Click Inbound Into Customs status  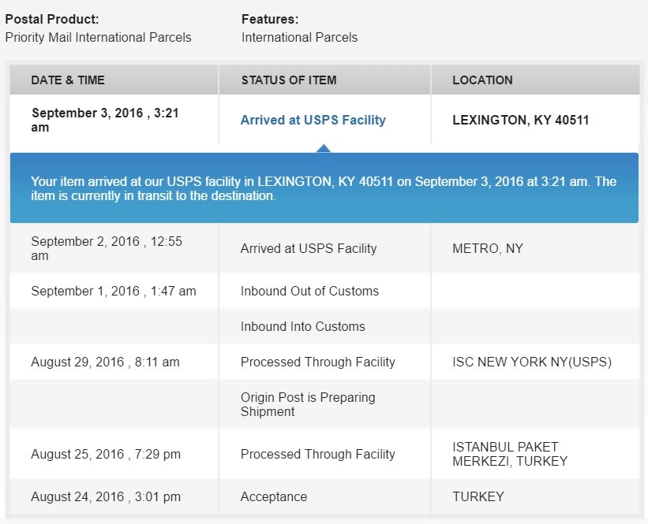(x=303, y=326)
